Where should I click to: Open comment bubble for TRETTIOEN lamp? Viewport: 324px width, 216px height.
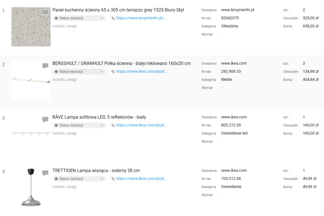click(x=45, y=173)
